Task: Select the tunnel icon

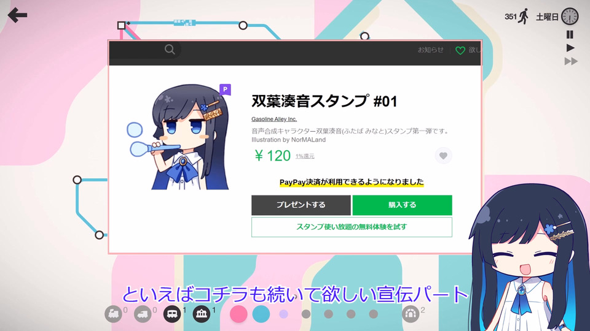Action: tap(411, 314)
